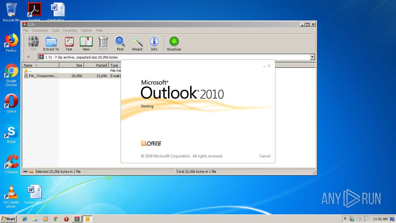Open the Tools menu
Viewport: 396px width, 223px height.
(56, 30)
